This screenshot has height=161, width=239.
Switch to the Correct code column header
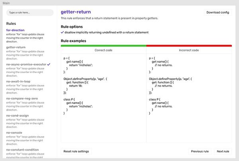104,50
